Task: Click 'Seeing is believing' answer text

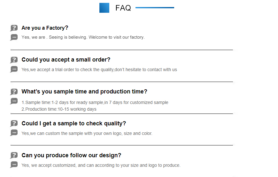Action: click(x=68, y=37)
